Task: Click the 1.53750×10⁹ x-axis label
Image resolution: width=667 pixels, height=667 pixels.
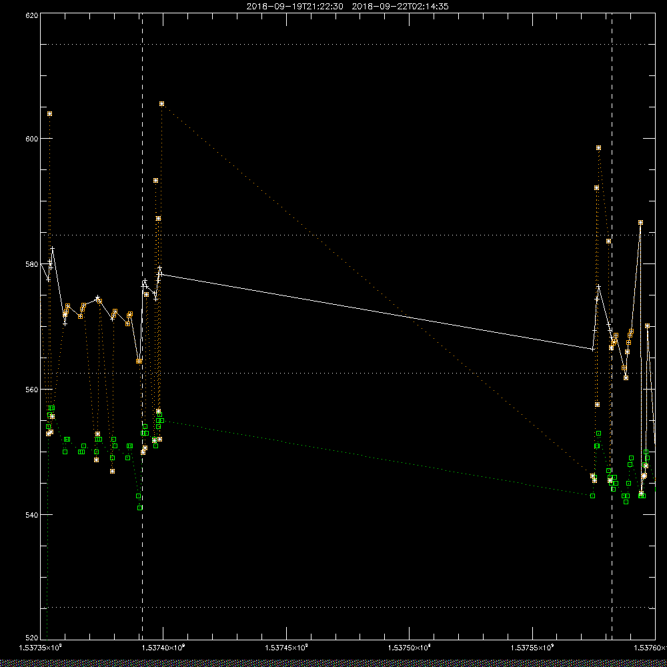Action: click(x=410, y=648)
